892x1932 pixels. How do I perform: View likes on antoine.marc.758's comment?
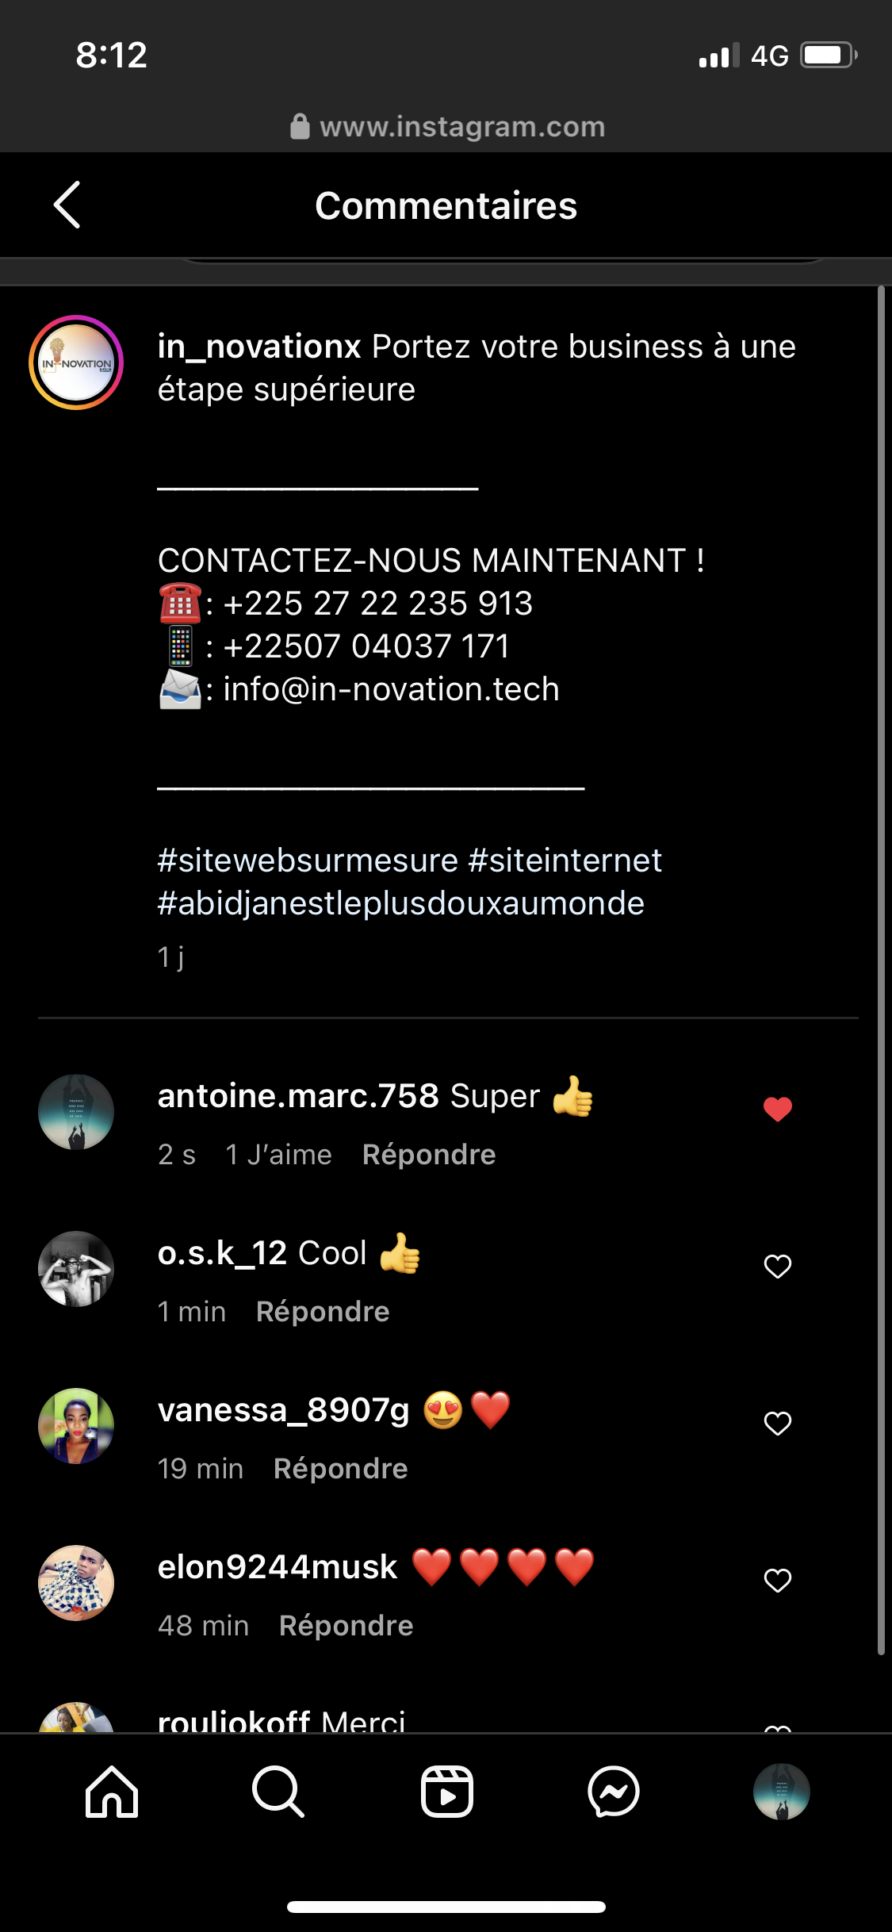click(278, 1155)
